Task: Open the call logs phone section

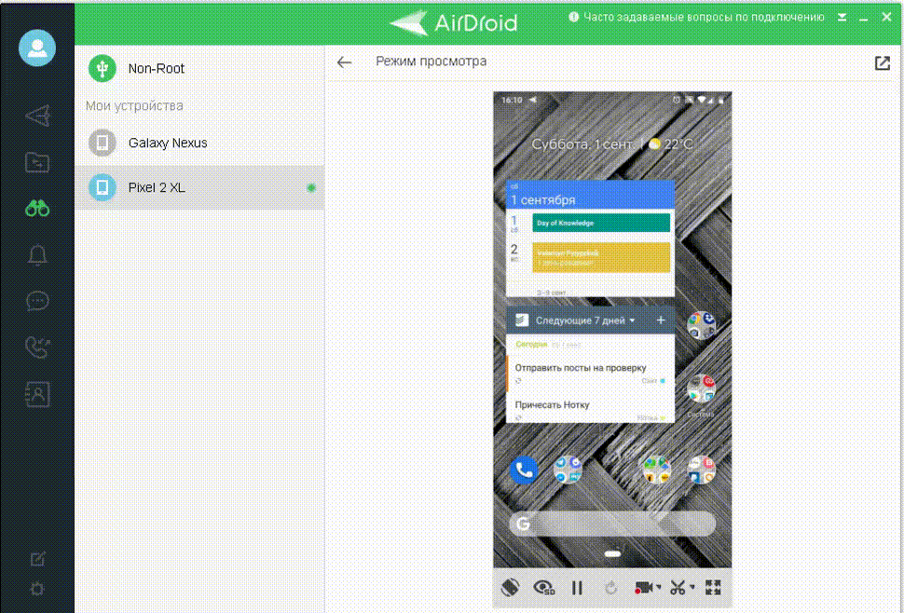Action: point(37,347)
